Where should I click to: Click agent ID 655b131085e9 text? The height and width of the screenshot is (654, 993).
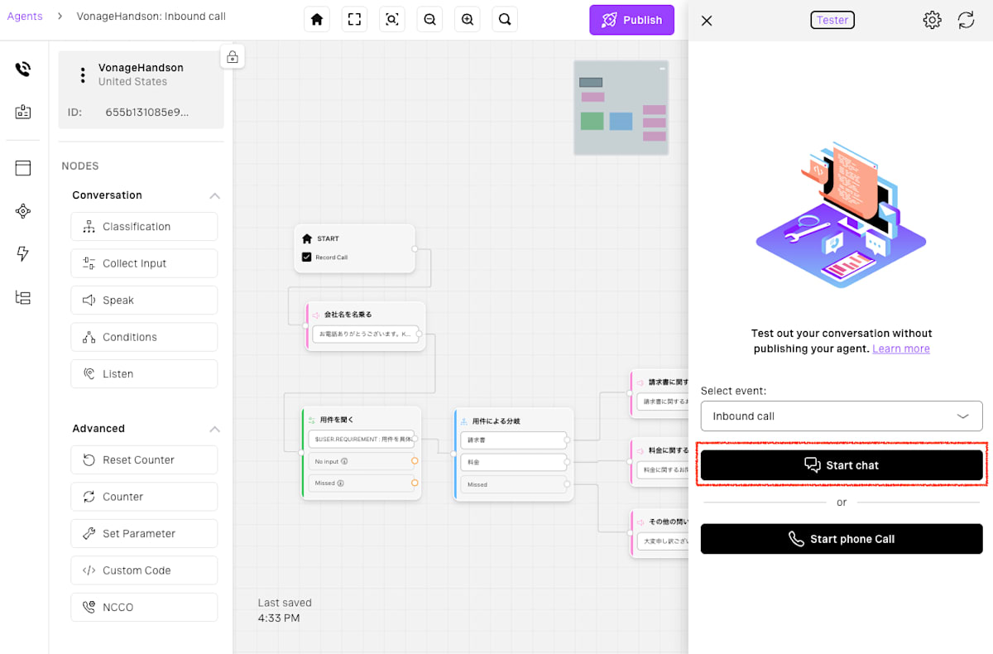(147, 112)
